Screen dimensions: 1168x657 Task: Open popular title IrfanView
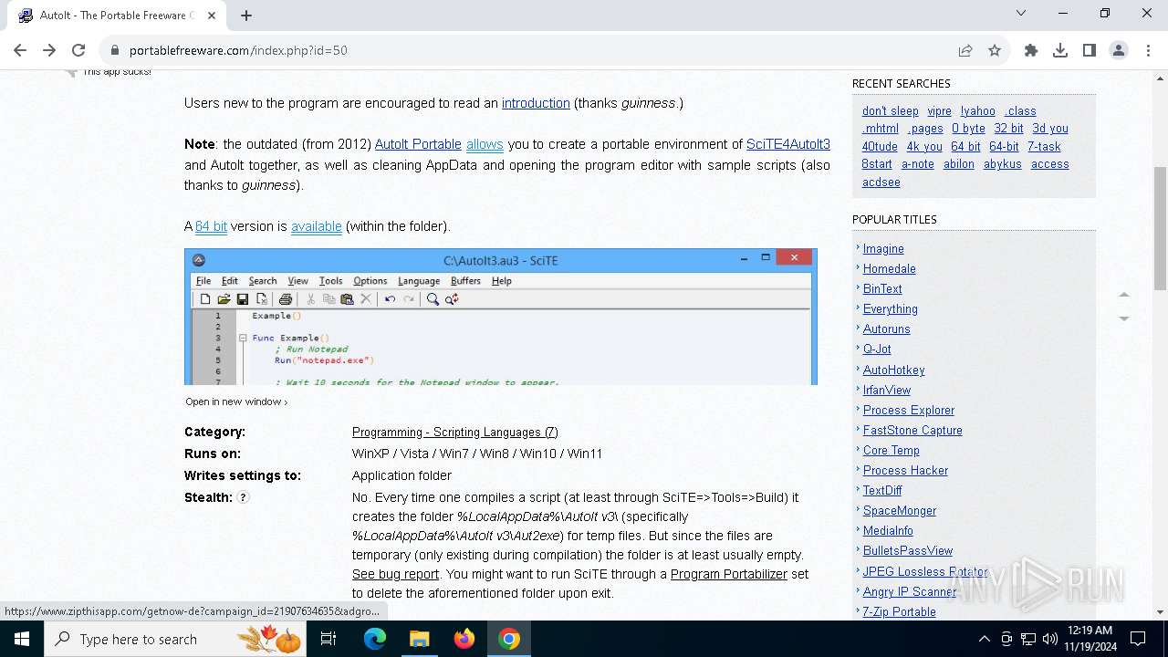887,391
